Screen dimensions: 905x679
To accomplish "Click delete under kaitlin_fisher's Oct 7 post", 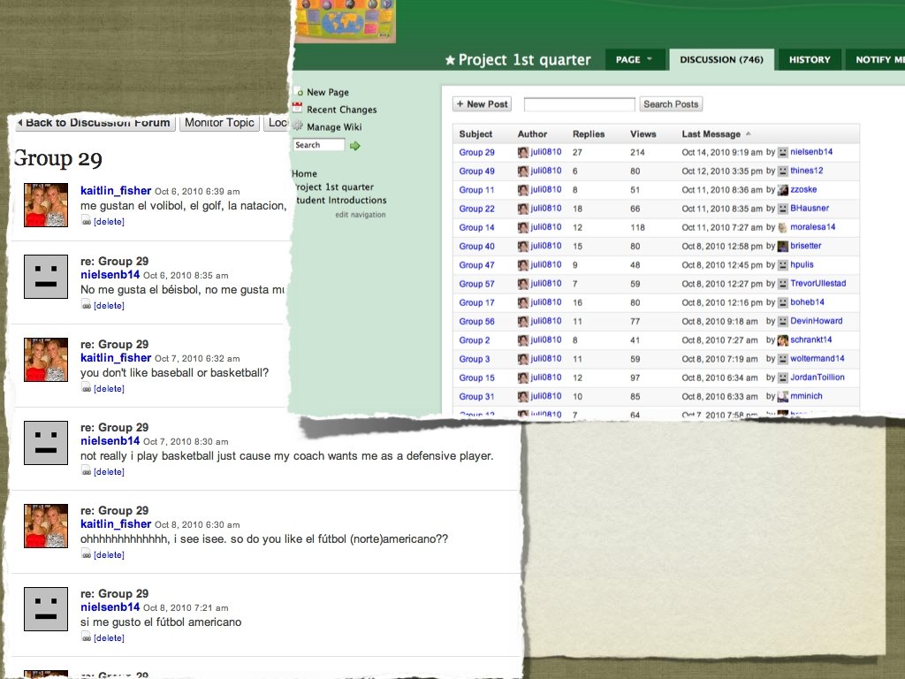I will click(x=109, y=389).
